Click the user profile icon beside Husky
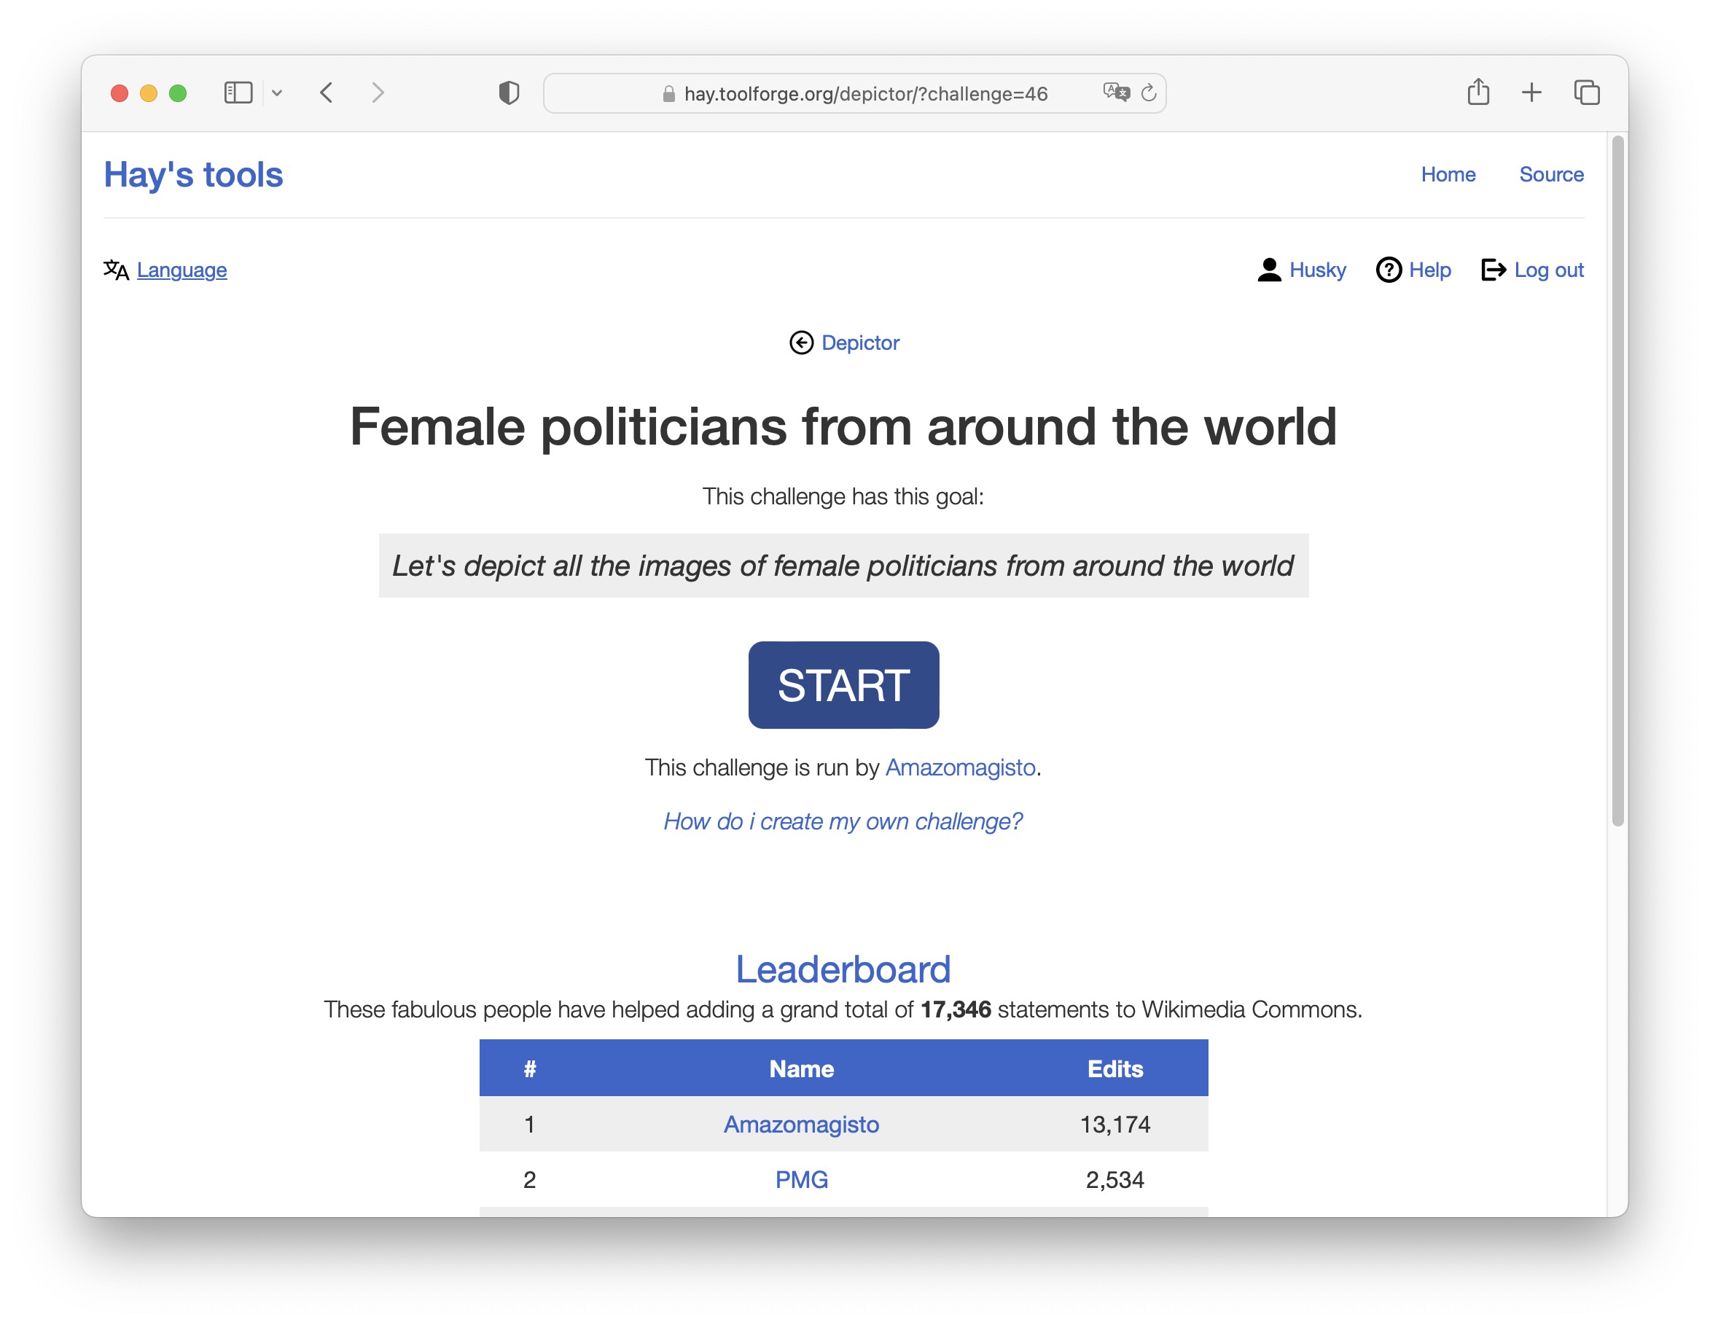This screenshot has height=1325, width=1710. 1269,270
